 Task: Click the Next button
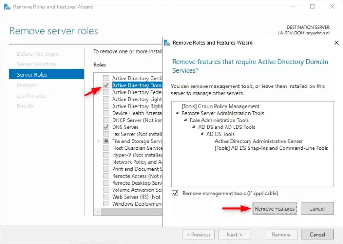[x=234, y=235]
